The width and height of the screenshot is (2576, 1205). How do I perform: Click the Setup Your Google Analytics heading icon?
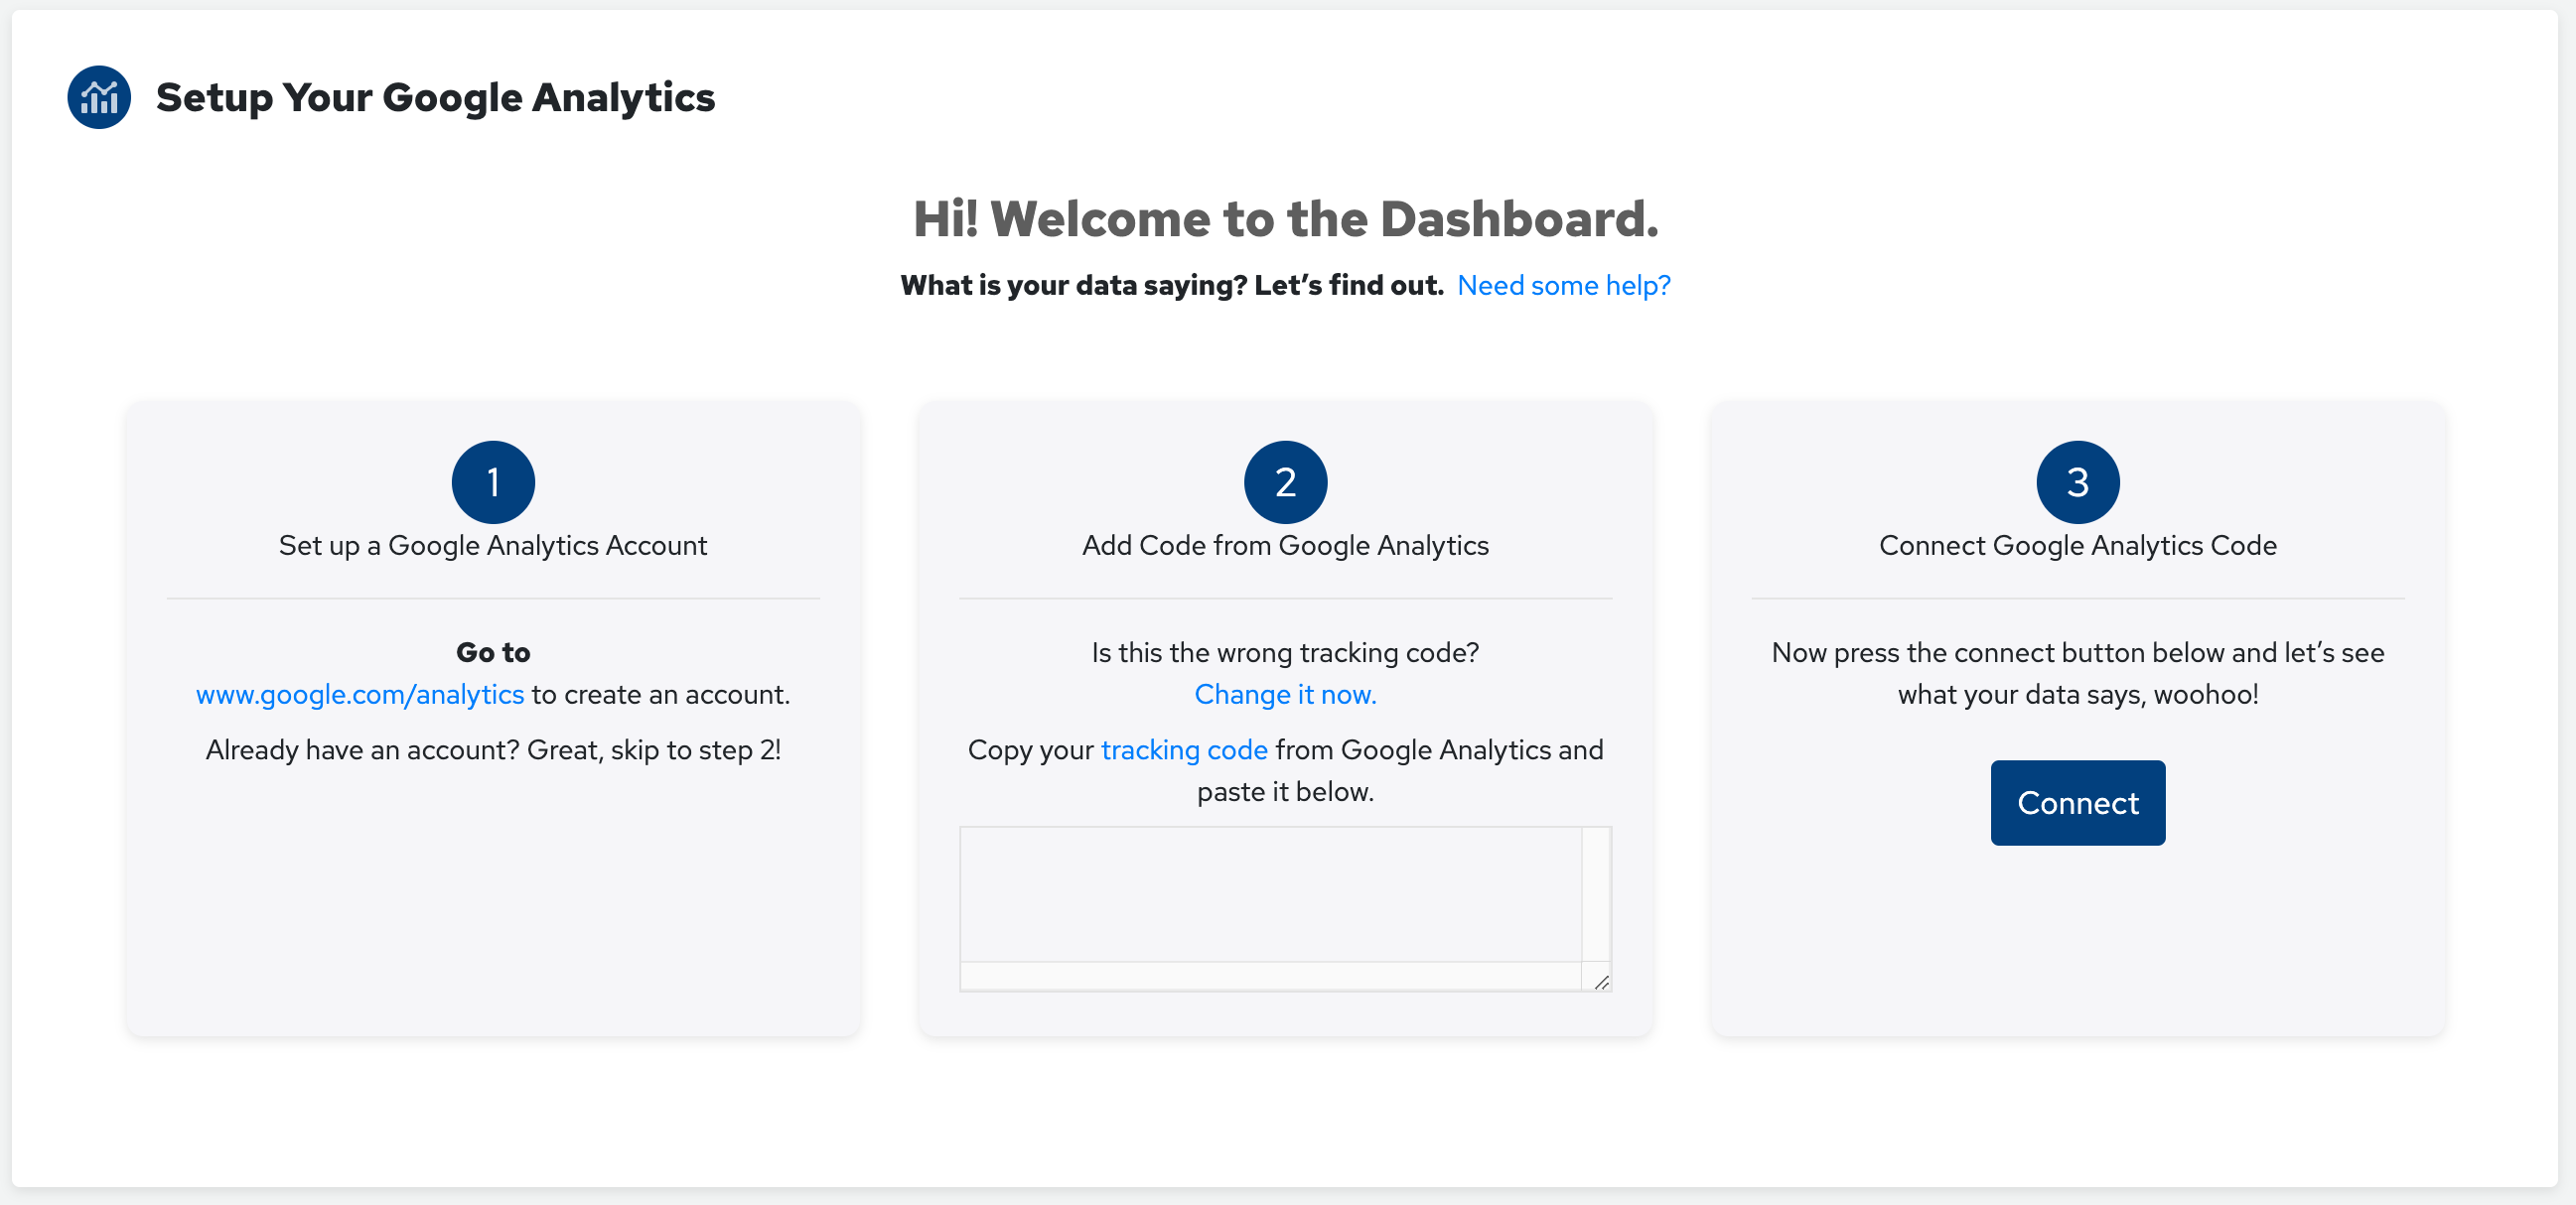(x=98, y=97)
